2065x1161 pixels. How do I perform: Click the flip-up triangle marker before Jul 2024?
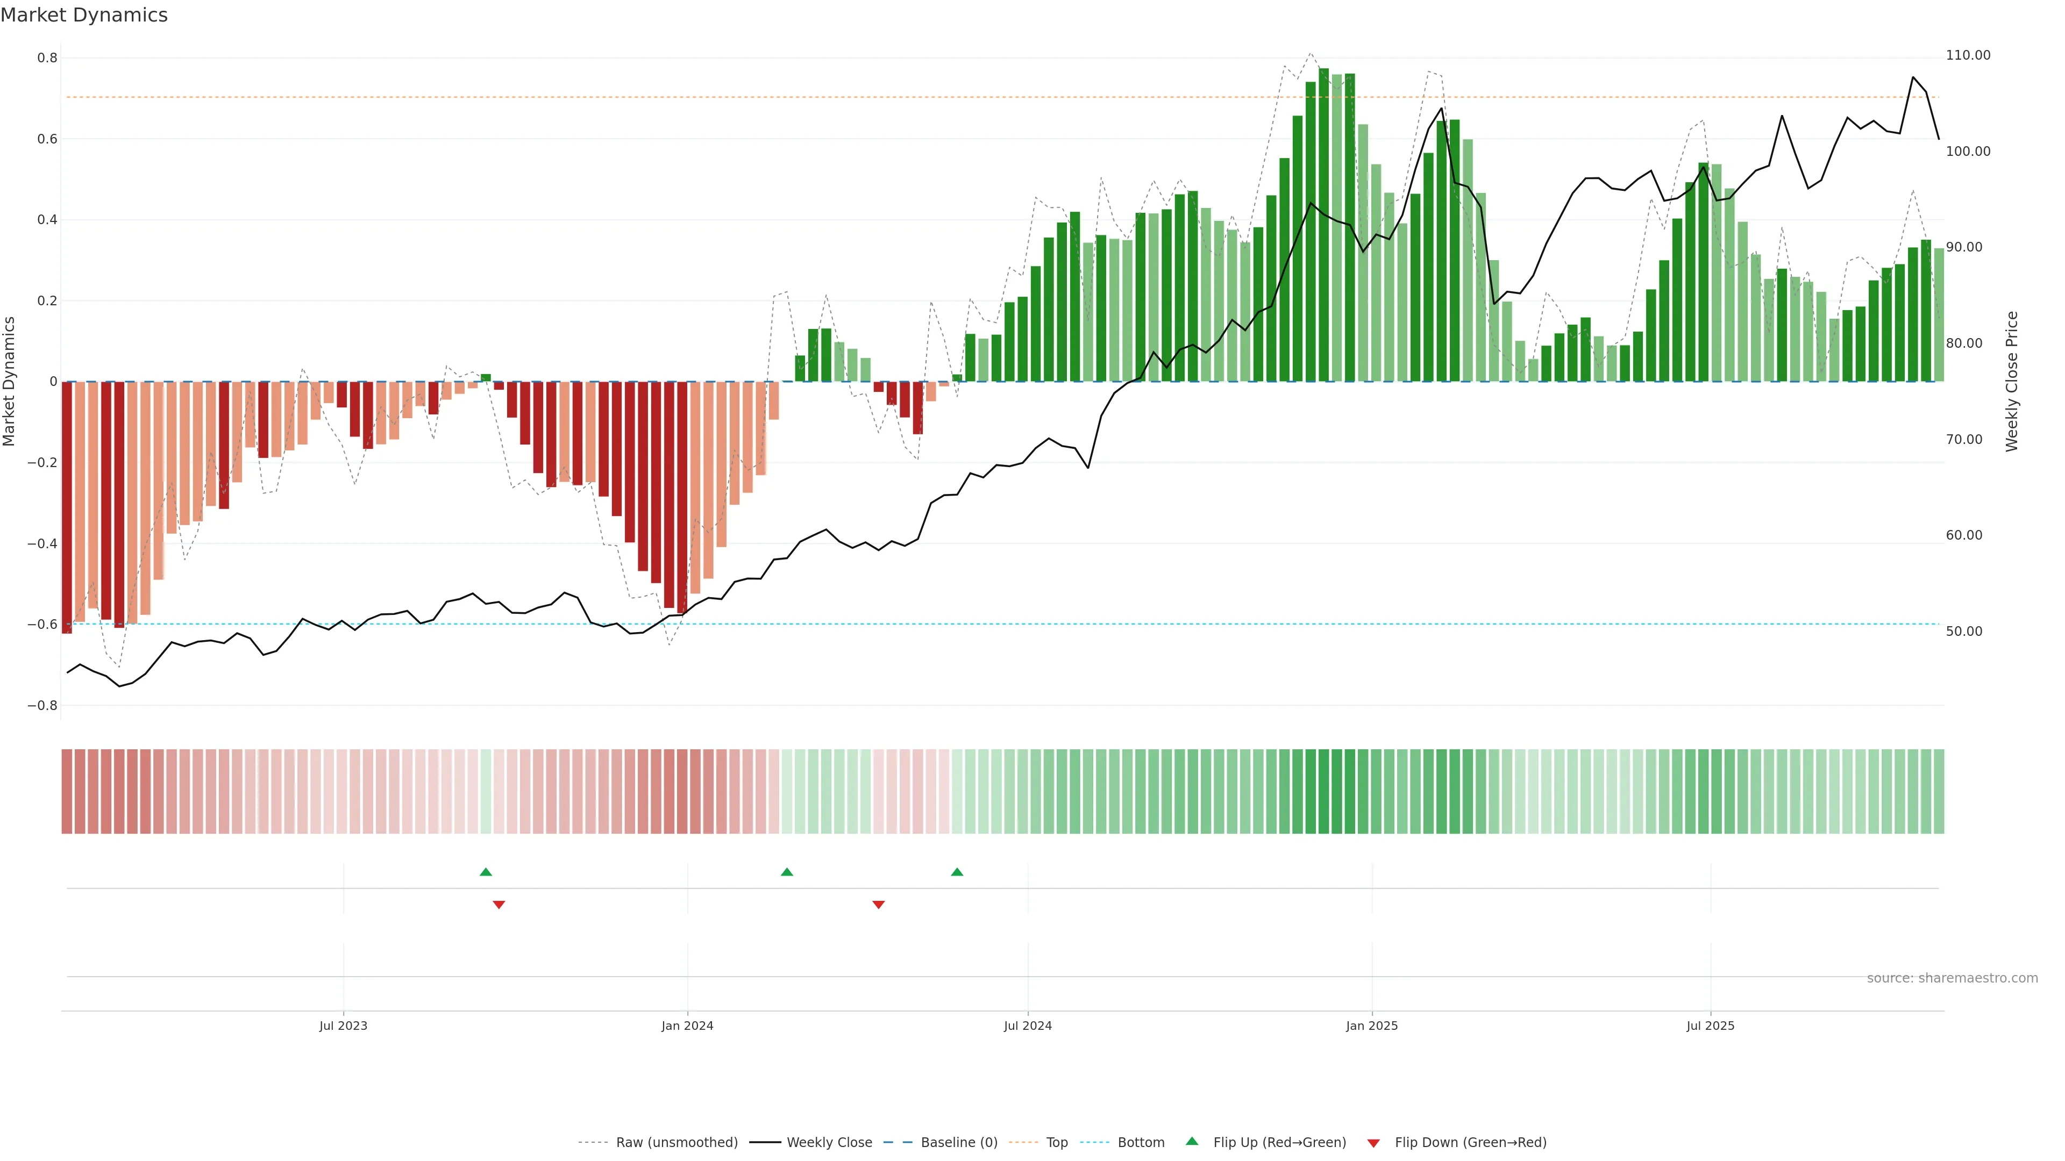pos(956,872)
